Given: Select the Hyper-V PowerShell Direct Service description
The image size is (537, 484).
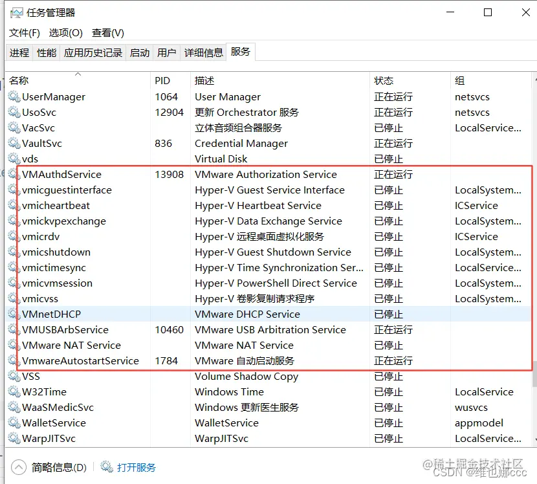Looking at the screenshot, I should point(276,283).
